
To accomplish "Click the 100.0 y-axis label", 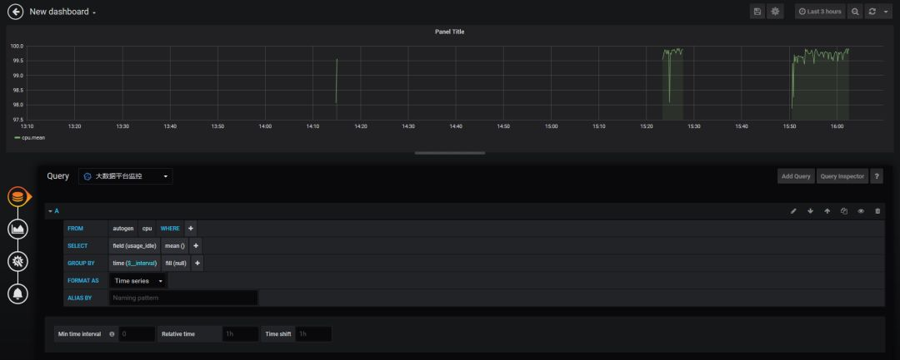I will 17,46.
